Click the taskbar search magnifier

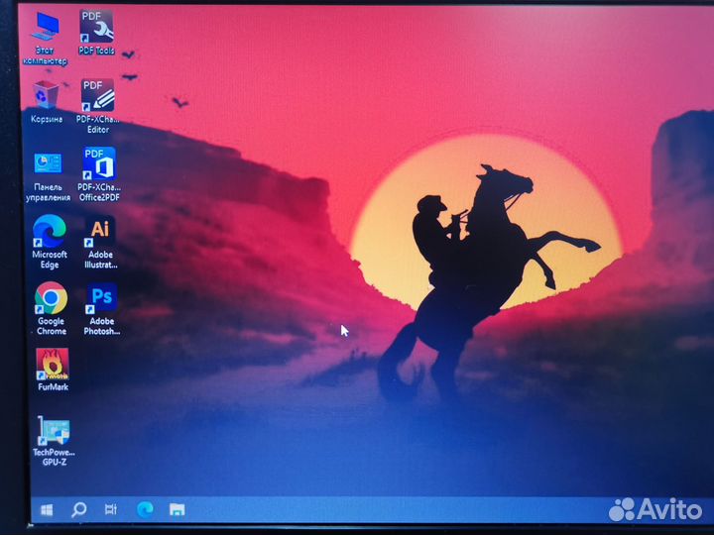[78, 509]
